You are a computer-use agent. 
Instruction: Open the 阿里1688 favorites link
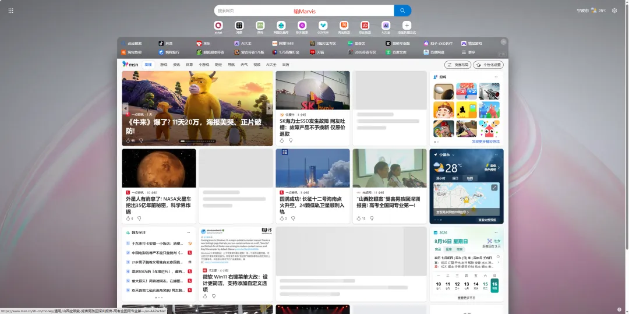283,43
